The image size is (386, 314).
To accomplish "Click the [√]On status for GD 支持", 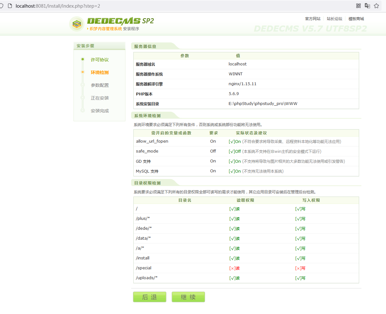I will click(x=235, y=161).
